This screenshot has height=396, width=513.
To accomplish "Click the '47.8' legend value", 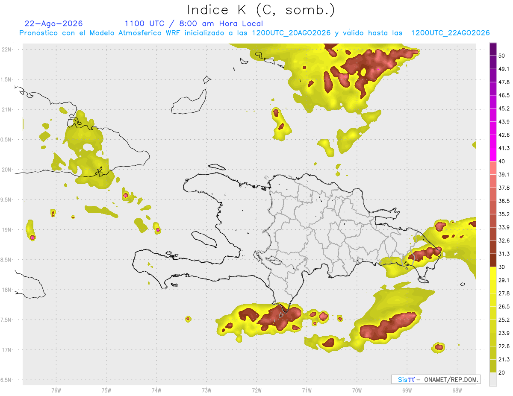I will coord(504,82).
